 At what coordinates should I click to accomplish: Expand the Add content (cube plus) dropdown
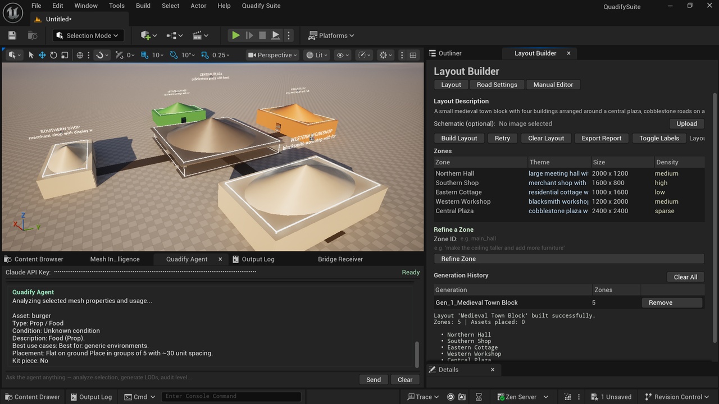click(x=149, y=35)
